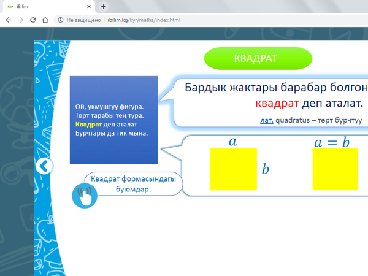Reload the page with the refresh icon

(x=33, y=20)
